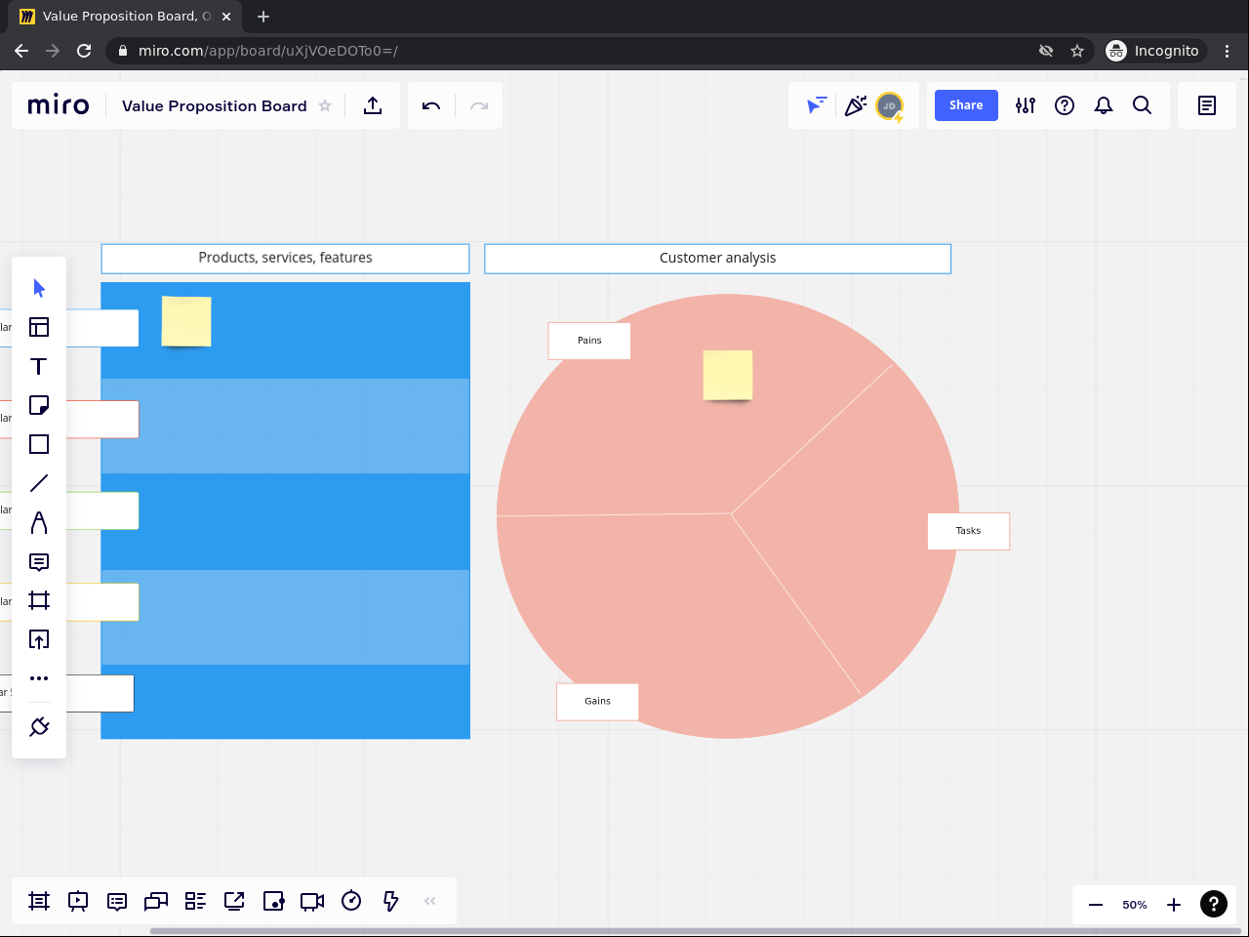The height and width of the screenshot is (937, 1249).
Task: Open the frames panel in bottom toolbar
Action: coord(39,901)
